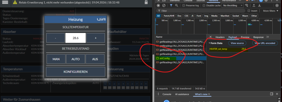Stop recording the network log
Image resolution: width=282 pixels, height=102 pixels.
(158, 5)
